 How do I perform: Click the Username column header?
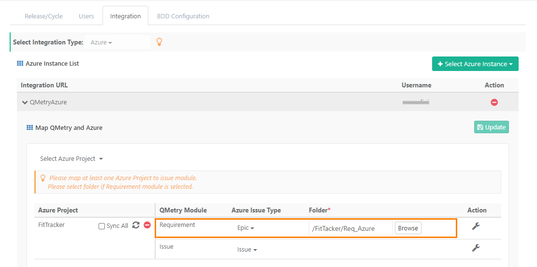pyautogui.click(x=417, y=85)
